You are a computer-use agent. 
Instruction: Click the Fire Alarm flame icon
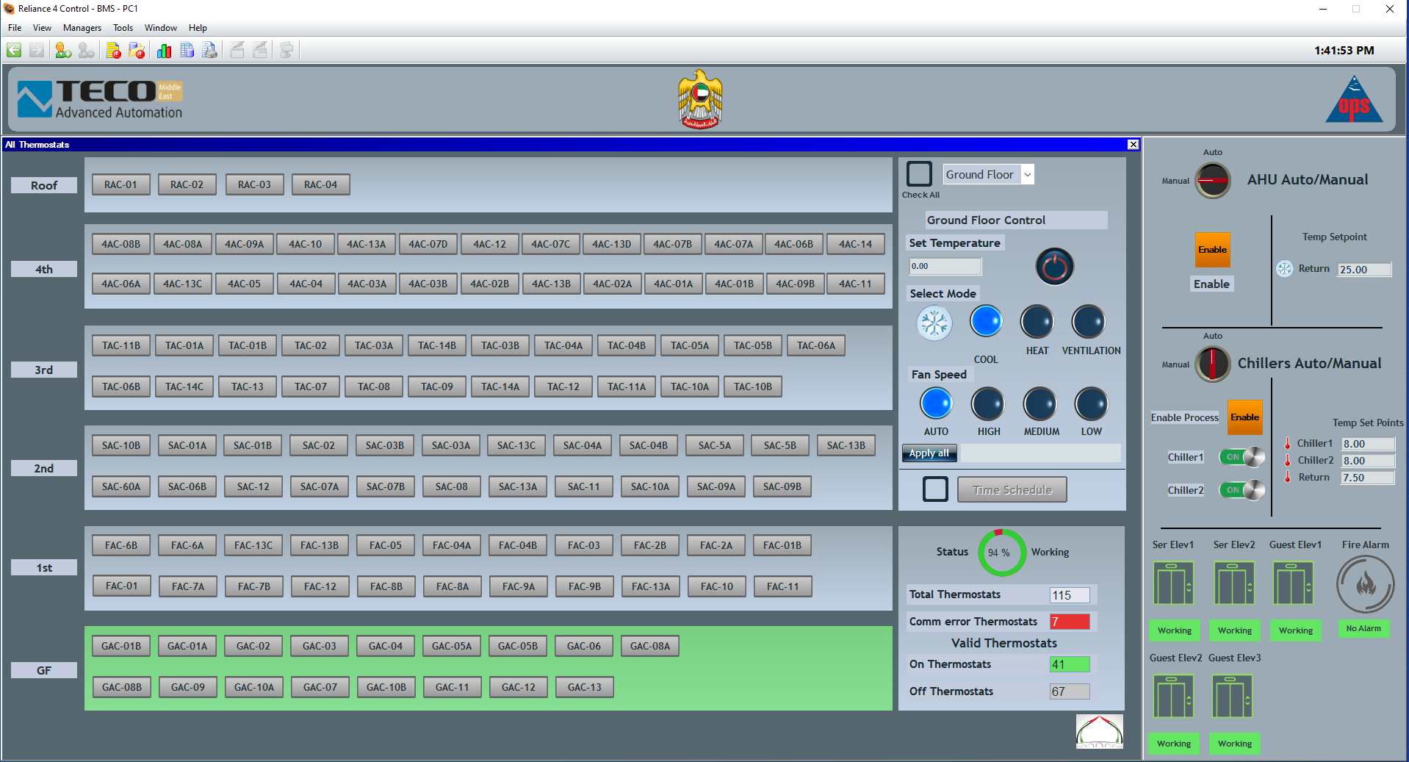(1365, 584)
